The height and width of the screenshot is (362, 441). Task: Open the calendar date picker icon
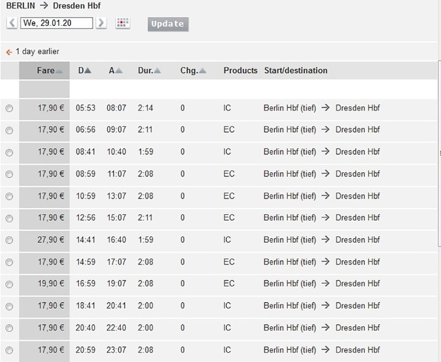123,23
